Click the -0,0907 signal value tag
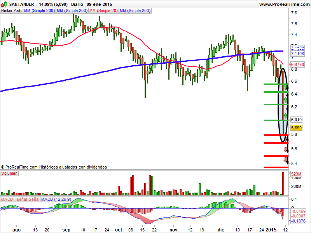Viewport: 311px width, 233px height. [x=298, y=216]
